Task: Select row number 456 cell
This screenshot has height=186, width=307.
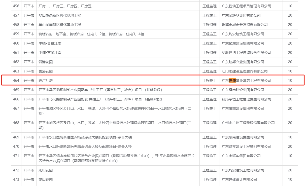Action: (16, 6)
